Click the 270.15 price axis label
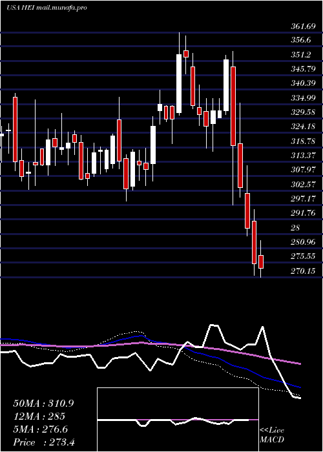The width and height of the screenshot is (323, 452). point(302,271)
